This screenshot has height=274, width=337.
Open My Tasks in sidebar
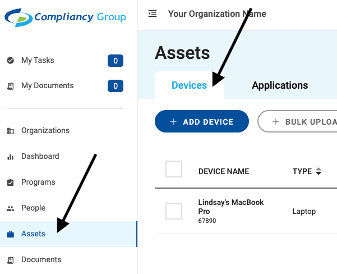tap(38, 60)
